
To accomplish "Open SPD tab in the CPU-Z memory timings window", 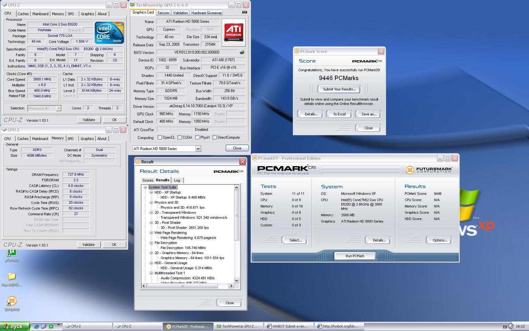I will click(70, 139).
